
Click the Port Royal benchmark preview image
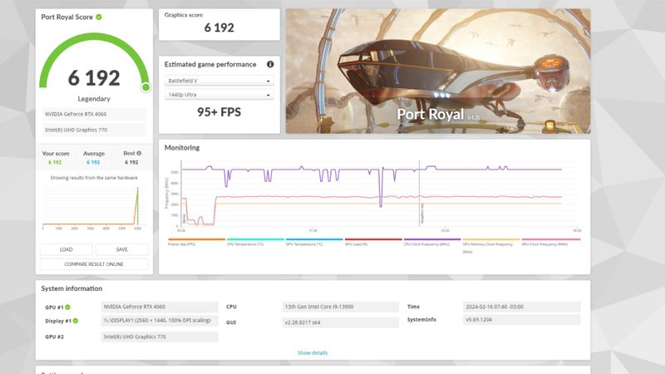coord(438,71)
